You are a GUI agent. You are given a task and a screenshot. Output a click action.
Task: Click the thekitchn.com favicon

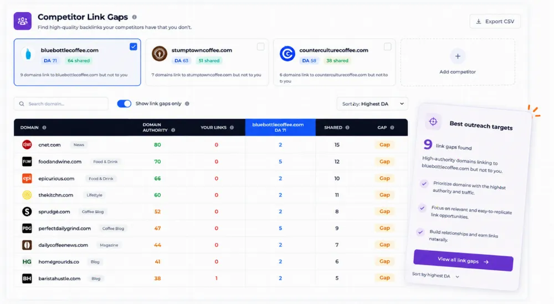tap(27, 195)
